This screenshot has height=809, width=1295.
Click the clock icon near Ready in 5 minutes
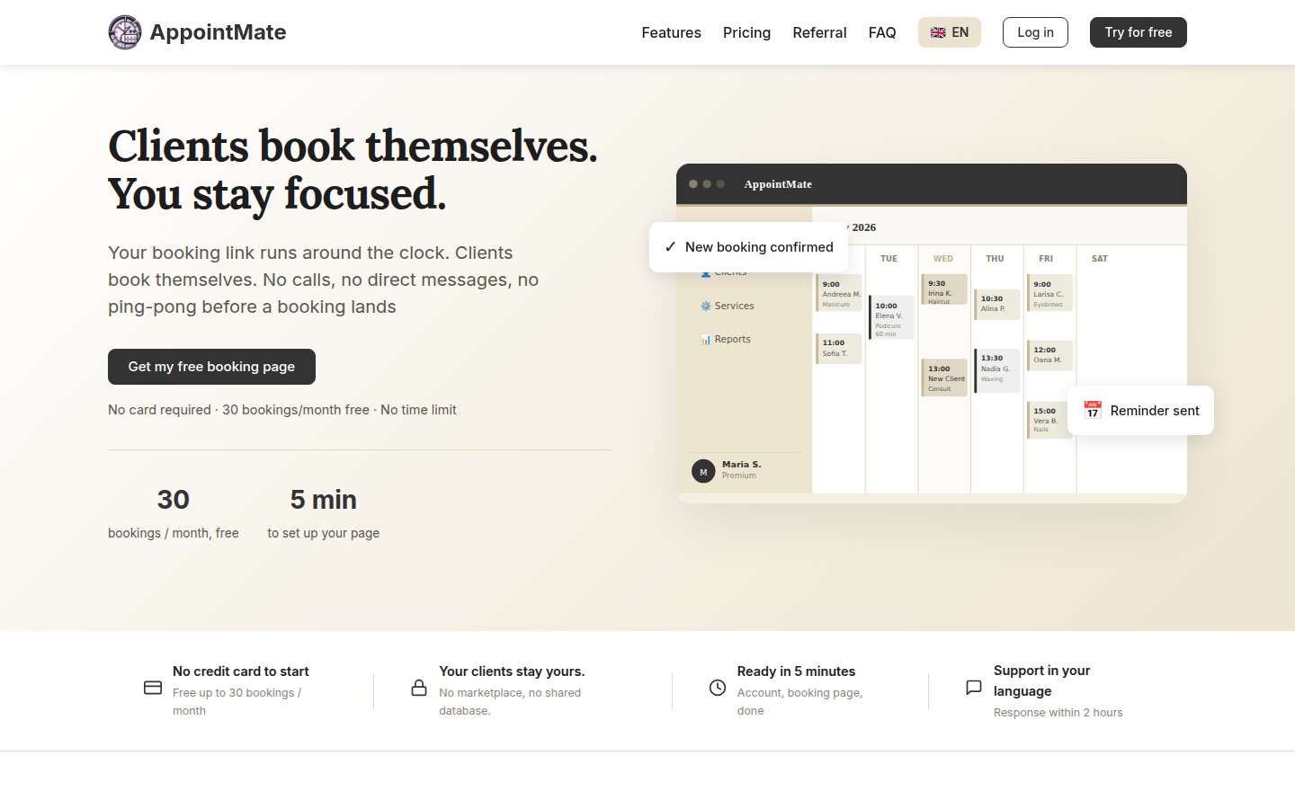click(x=718, y=688)
